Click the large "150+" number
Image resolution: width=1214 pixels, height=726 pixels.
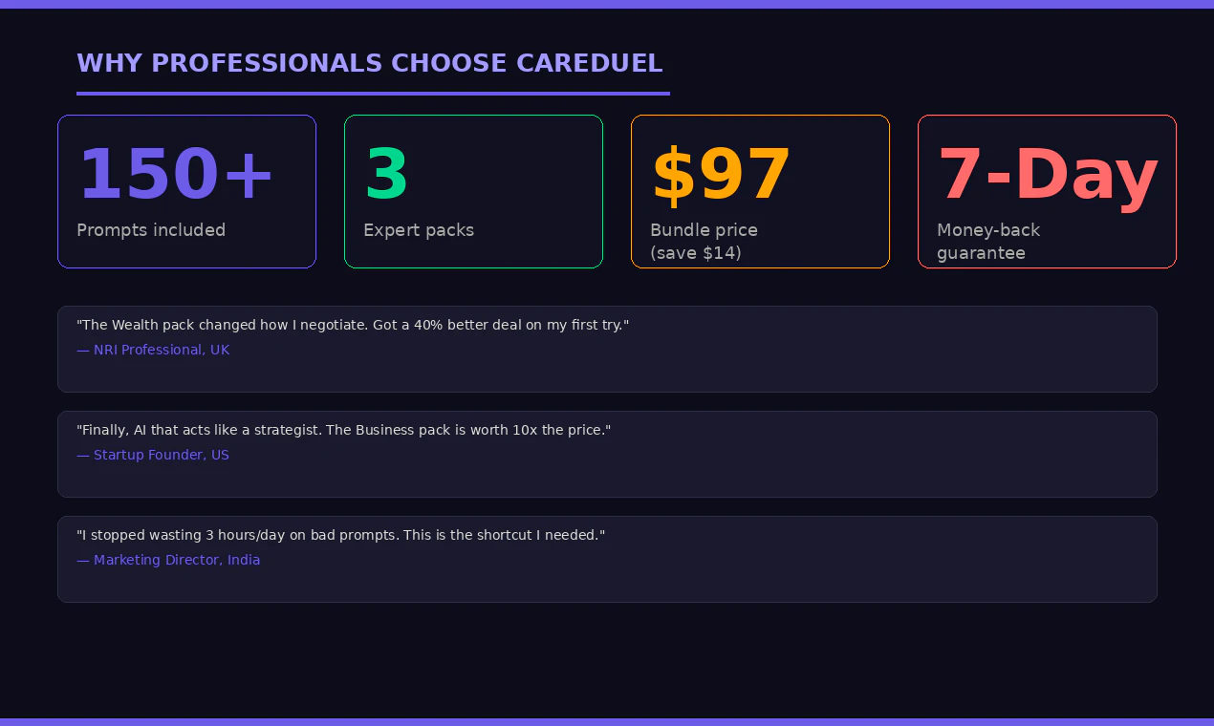[x=176, y=175]
